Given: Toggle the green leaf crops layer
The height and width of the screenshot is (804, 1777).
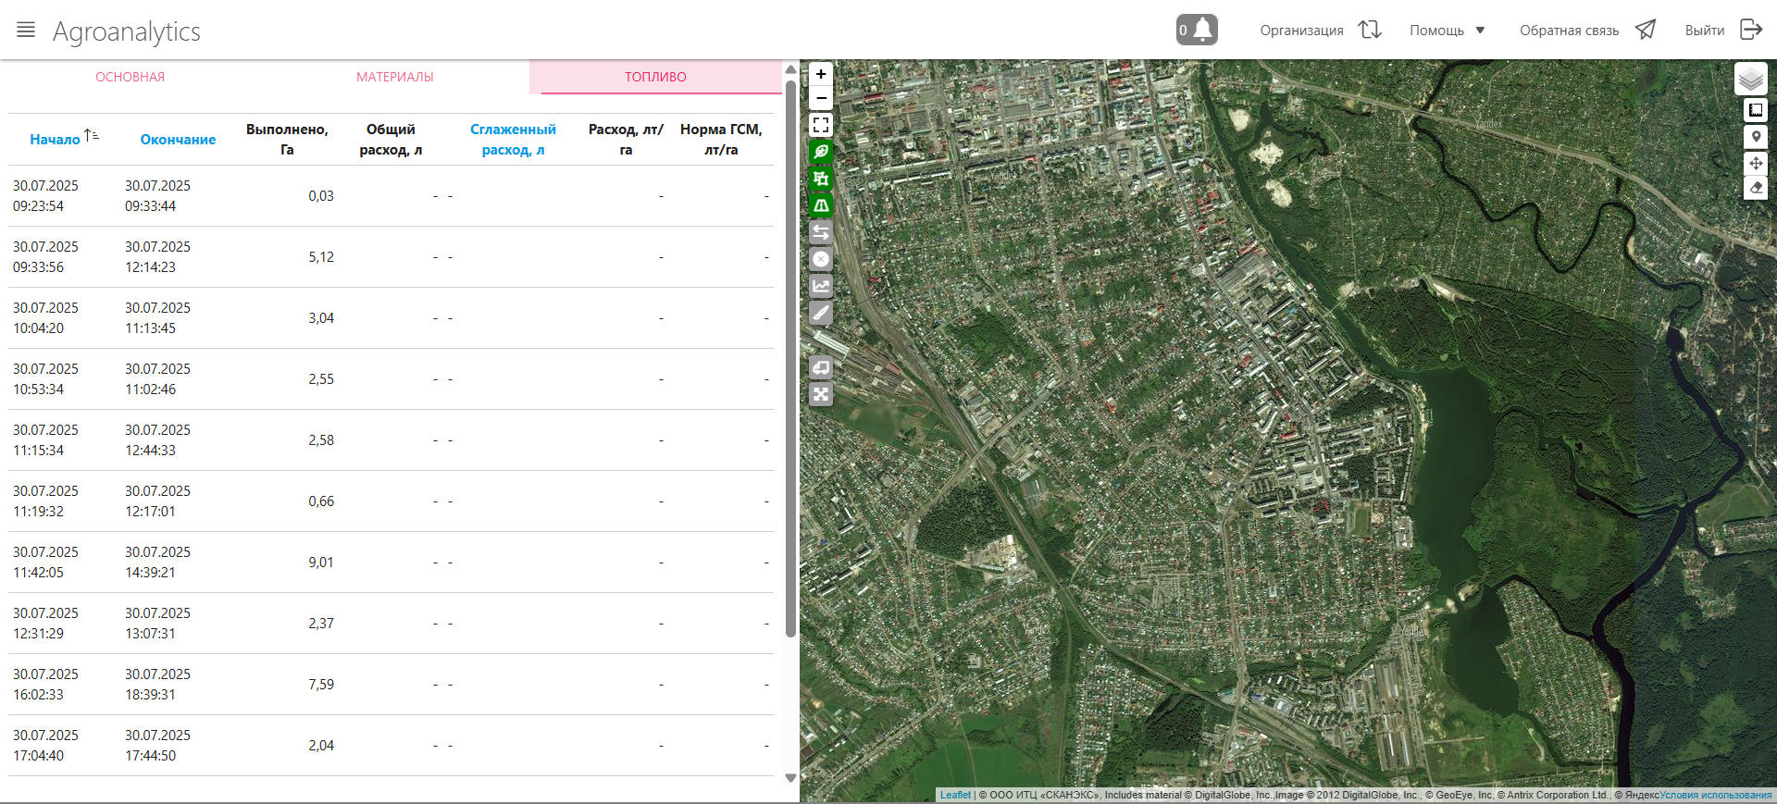Looking at the screenshot, I should (x=821, y=152).
